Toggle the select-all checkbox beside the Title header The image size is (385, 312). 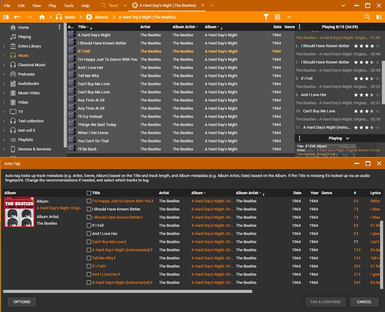click(89, 193)
